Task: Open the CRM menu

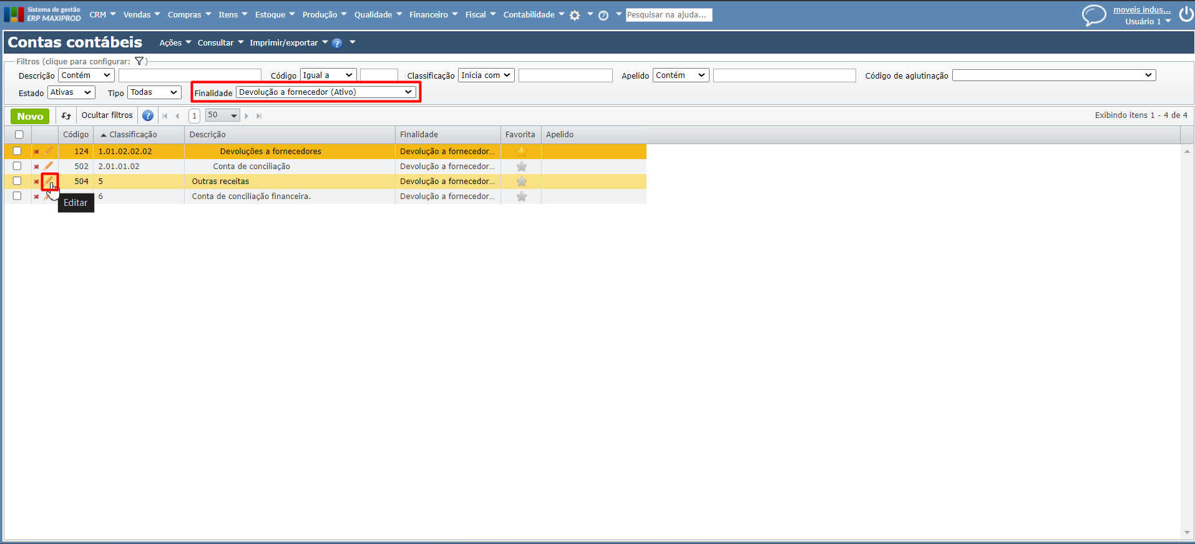Action: point(102,15)
